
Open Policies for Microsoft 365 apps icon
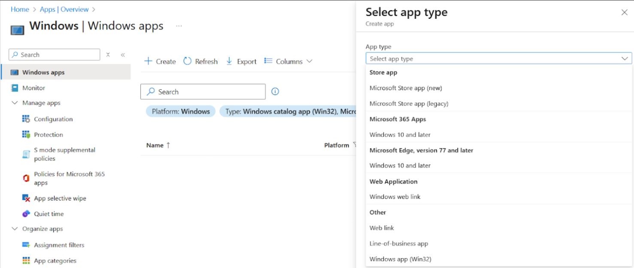click(26, 178)
